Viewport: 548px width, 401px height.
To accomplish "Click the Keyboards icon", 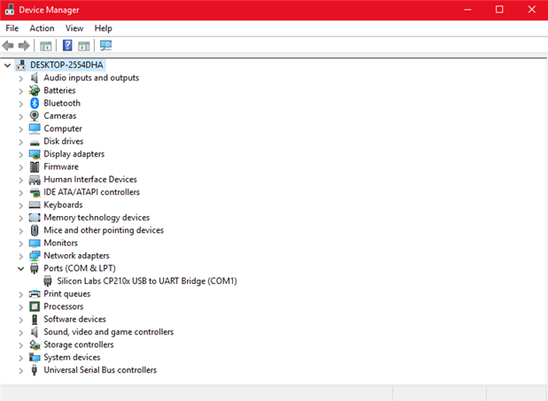I will point(35,204).
